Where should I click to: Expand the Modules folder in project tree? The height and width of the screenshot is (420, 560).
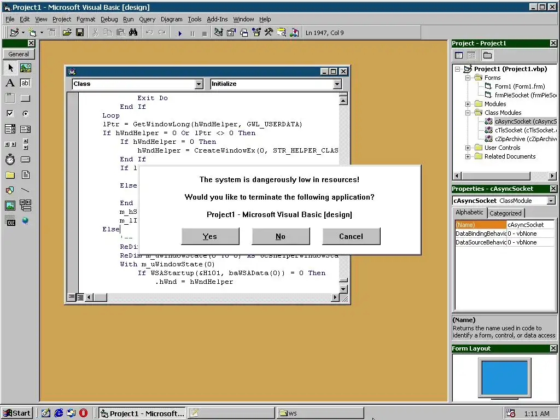point(468,104)
